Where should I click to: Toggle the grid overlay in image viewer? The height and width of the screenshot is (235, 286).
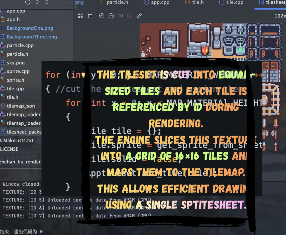[x=90, y=16]
